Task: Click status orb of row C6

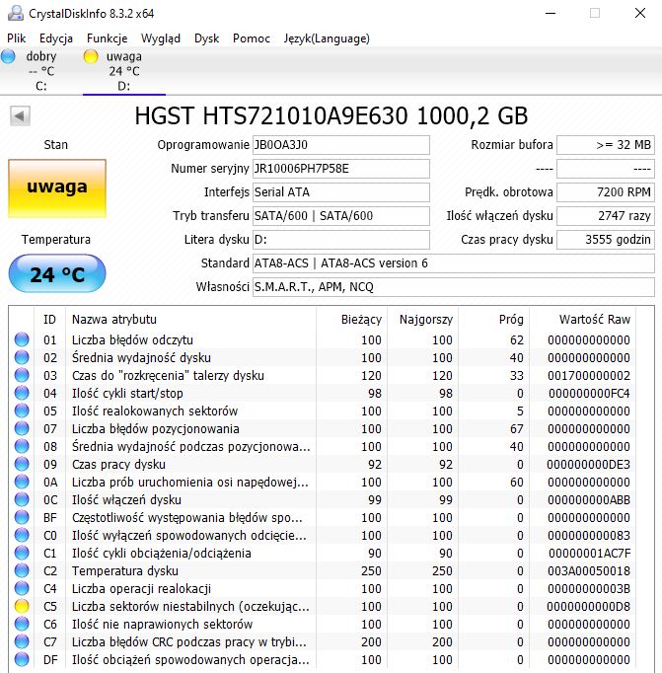Action: point(22,624)
